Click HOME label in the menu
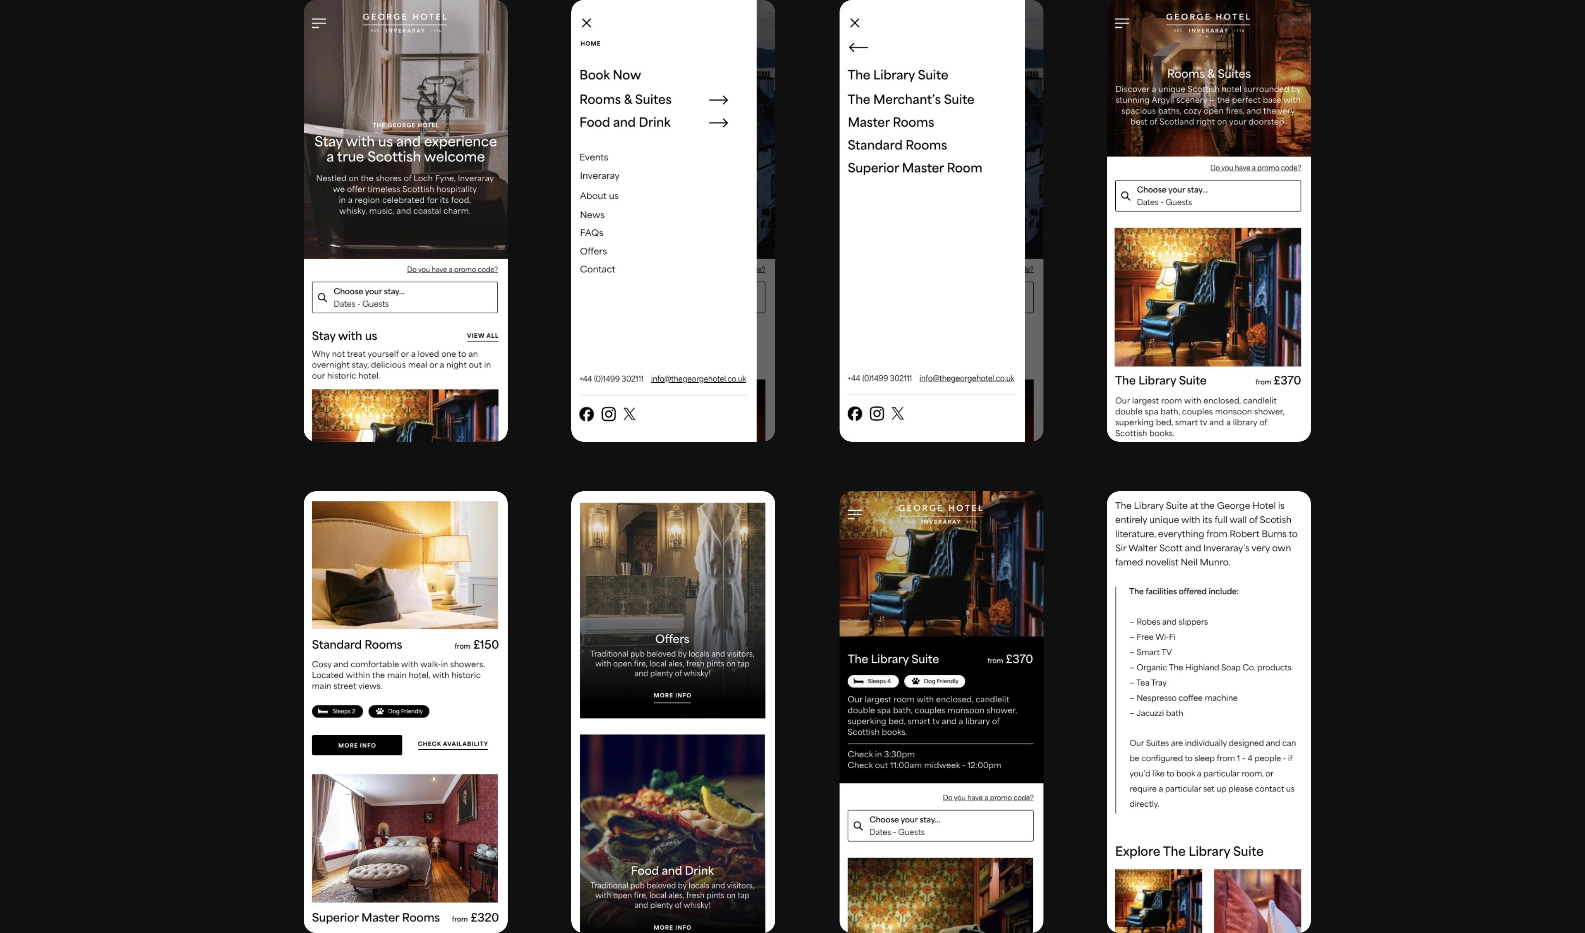The height and width of the screenshot is (933, 1585). [590, 44]
